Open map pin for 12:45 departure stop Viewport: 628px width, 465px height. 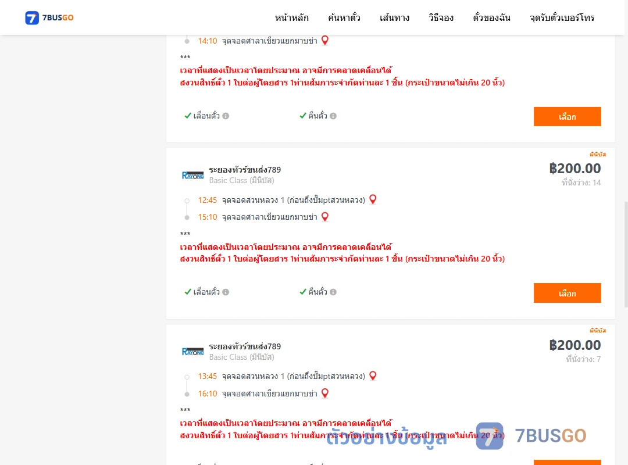[373, 199]
